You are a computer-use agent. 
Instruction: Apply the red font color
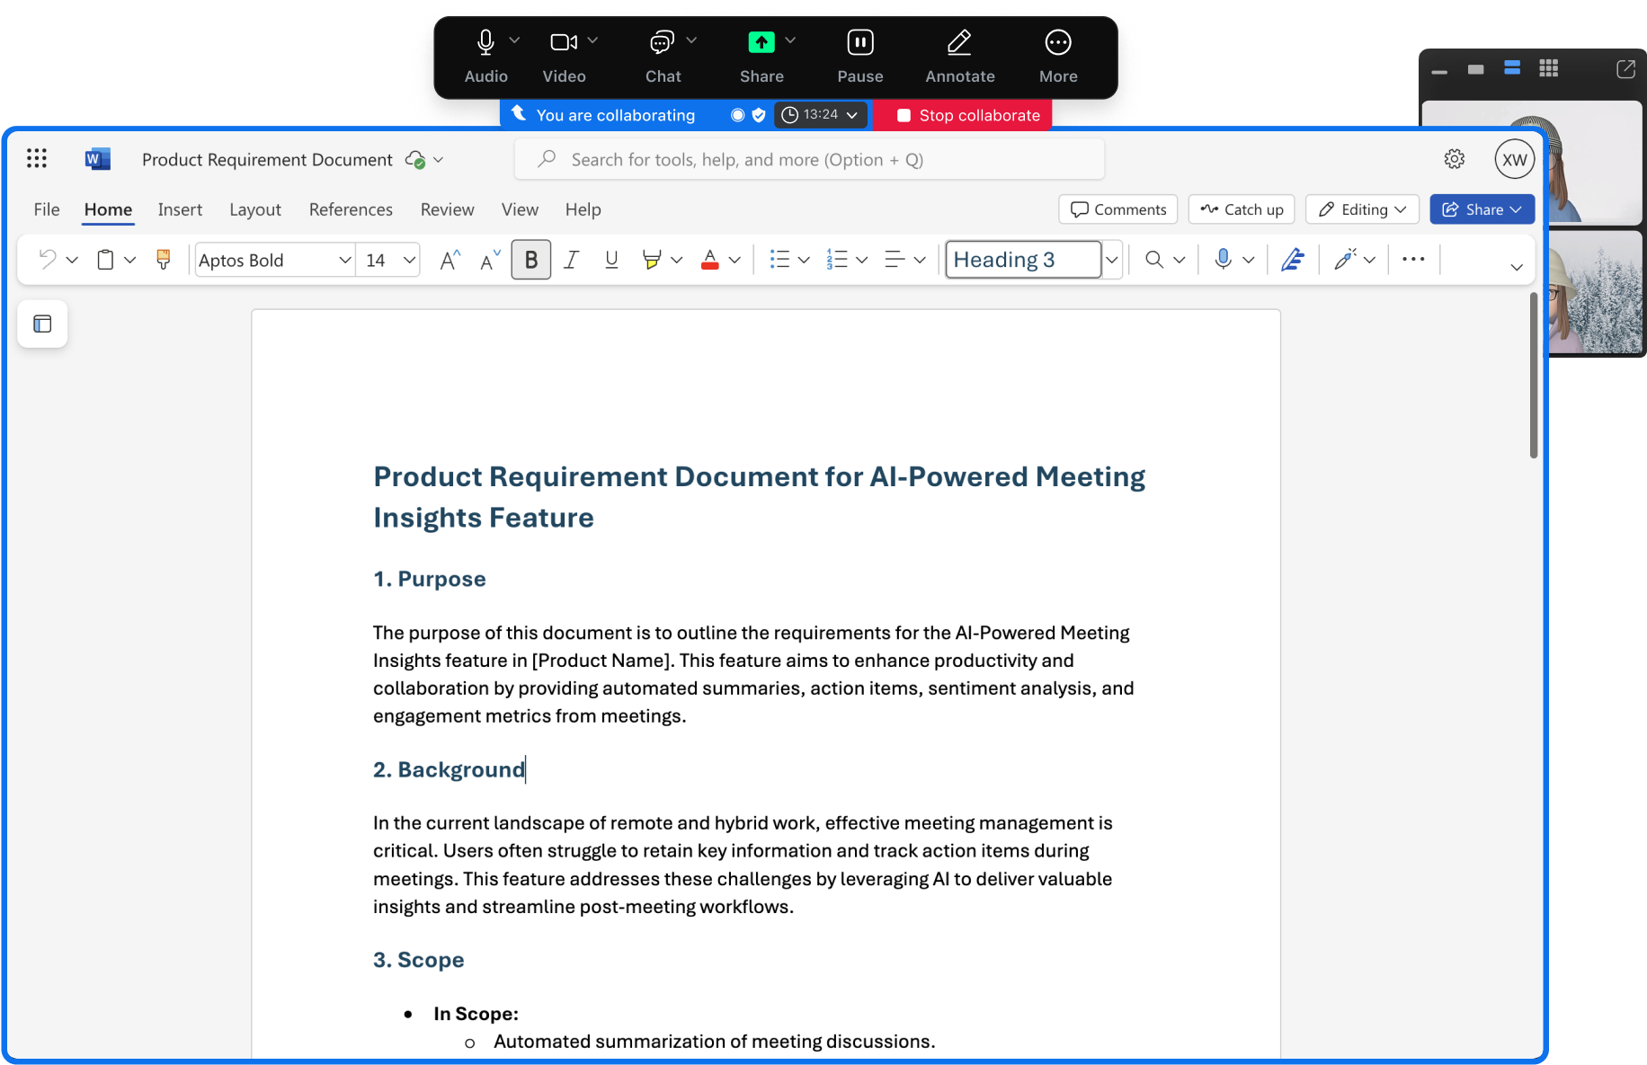[x=710, y=260]
